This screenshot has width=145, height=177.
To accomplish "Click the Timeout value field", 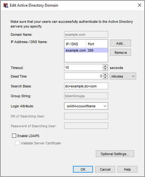I will (83, 67).
